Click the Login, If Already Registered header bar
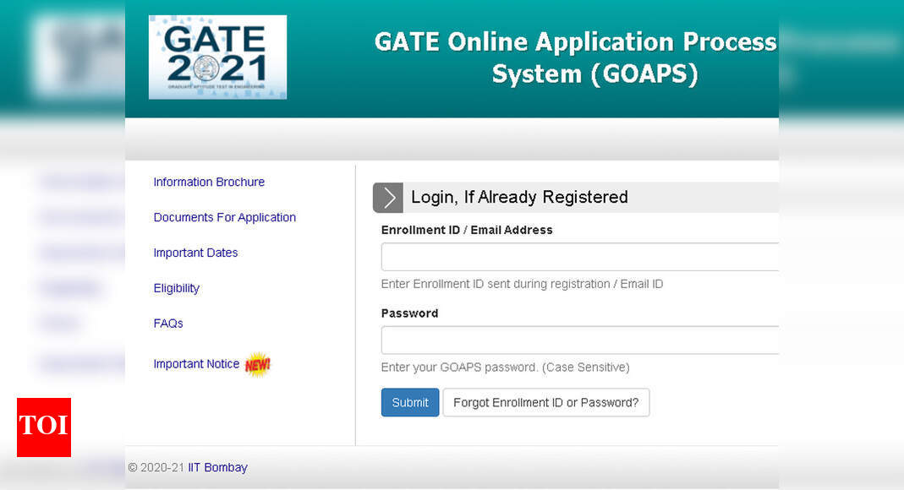The height and width of the screenshot is (490, 904). tap(519, 197)
